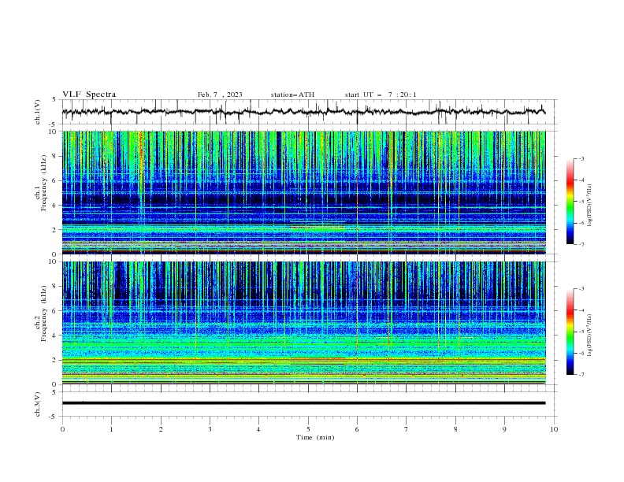This screenshot has width=624, height=482.
Task: Click the '-5' tick on the upper color bar
Action: [581, 202]
